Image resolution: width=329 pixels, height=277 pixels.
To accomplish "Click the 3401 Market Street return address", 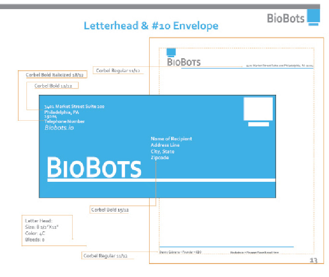I will click(74, 106).
